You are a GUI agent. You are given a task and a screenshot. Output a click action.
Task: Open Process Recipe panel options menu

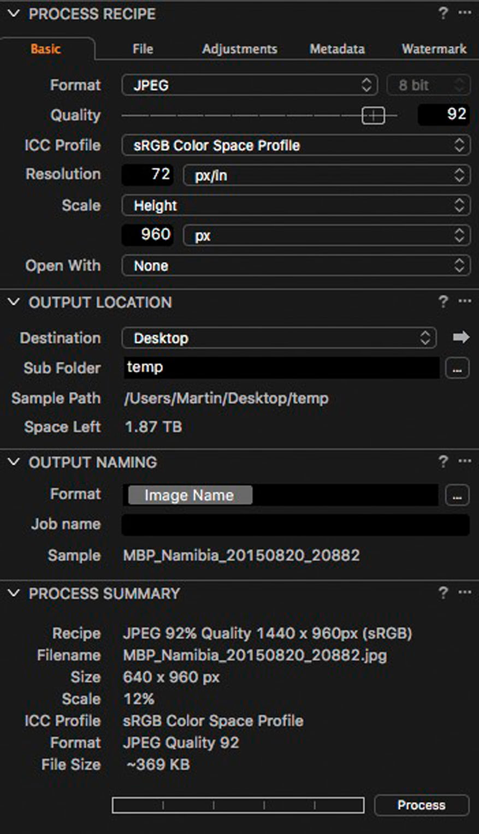465,14
